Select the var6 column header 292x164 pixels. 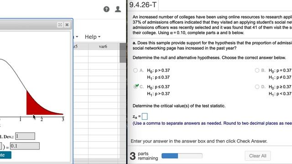point(103,46)
